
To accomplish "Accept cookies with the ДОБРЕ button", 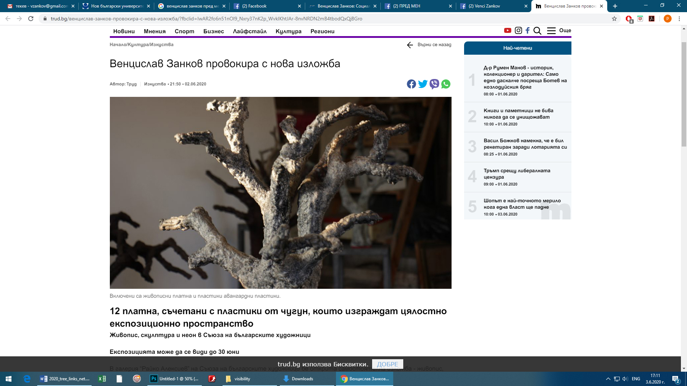I will click(x=388, y=364).
